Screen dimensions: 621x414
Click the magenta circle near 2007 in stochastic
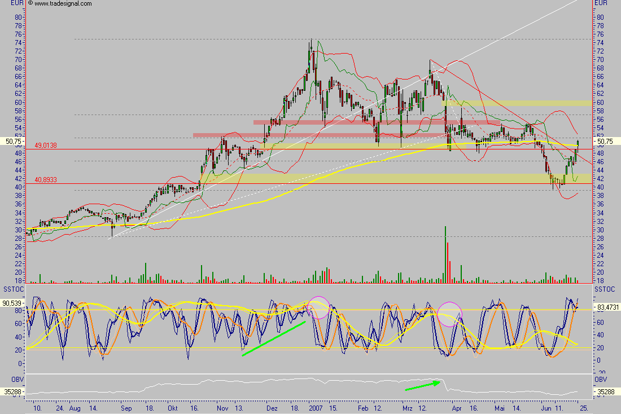318,307
